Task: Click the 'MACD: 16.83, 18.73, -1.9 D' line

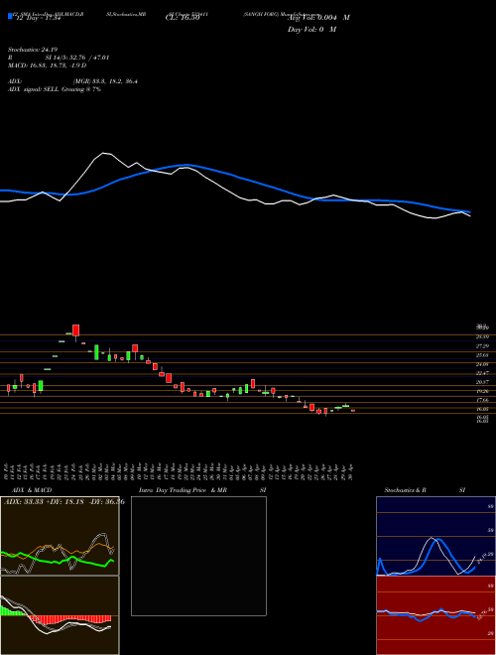Action: pos(47,65)
